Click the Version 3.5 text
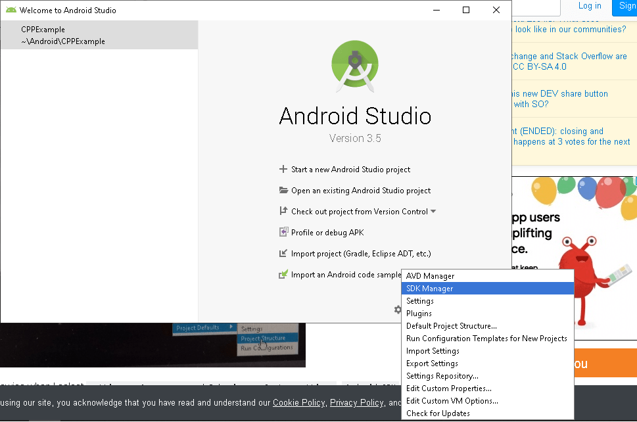 (355, 139)
